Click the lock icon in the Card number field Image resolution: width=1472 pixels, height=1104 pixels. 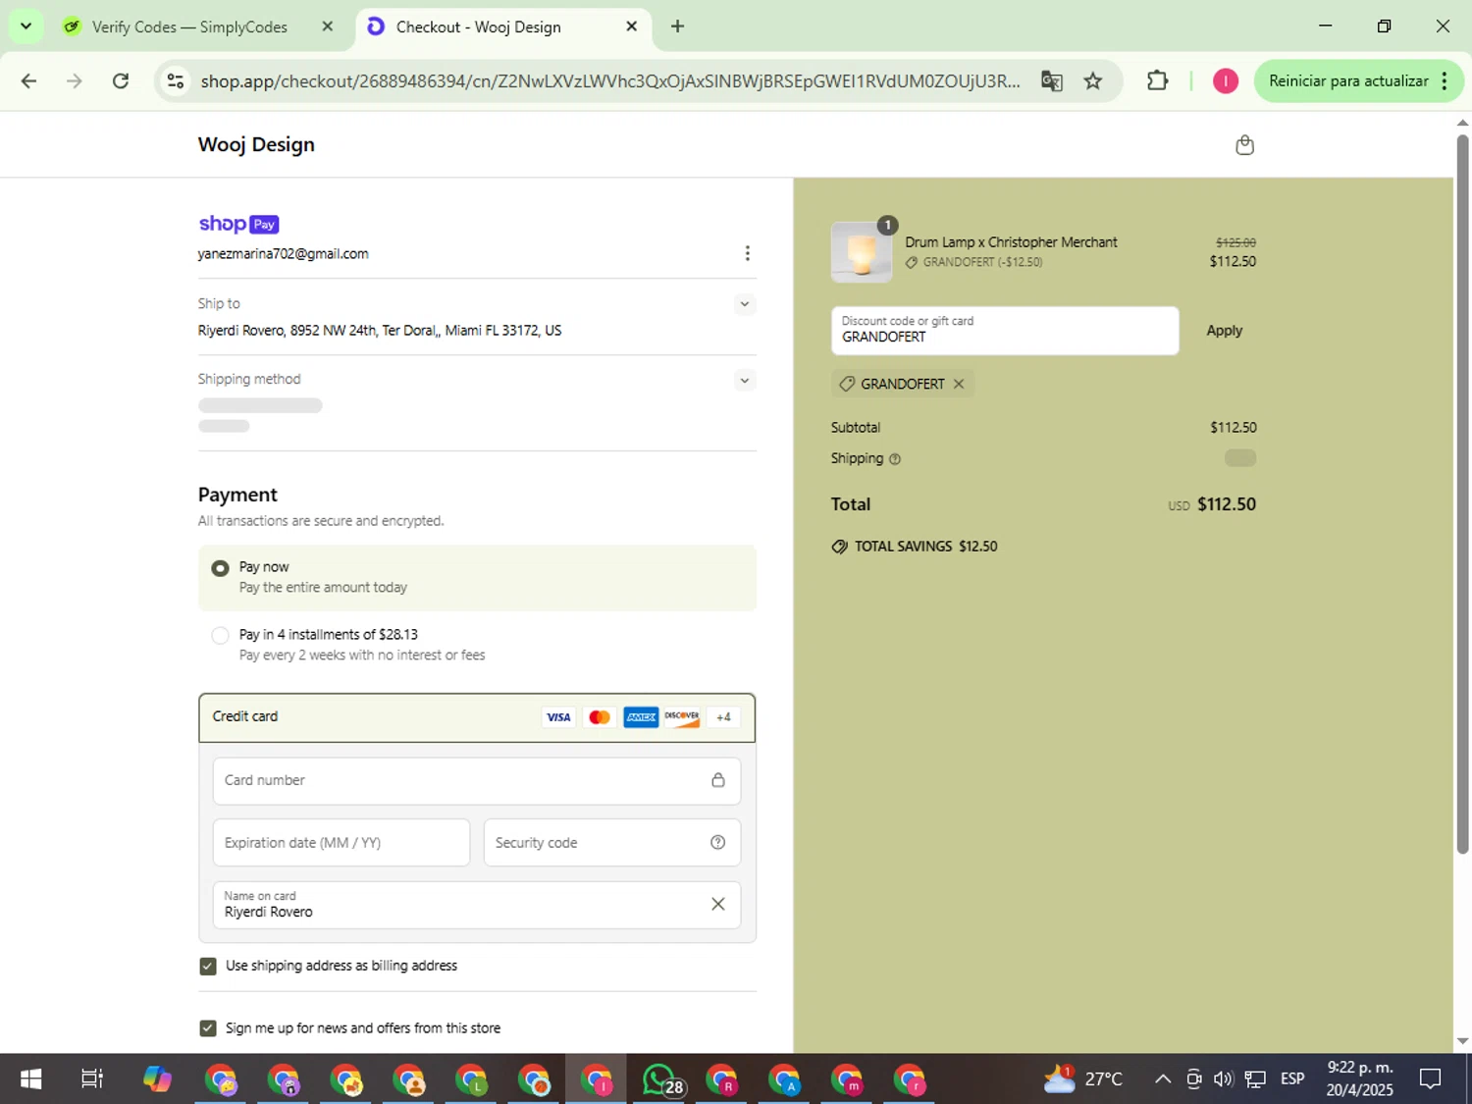coord(717,780)
